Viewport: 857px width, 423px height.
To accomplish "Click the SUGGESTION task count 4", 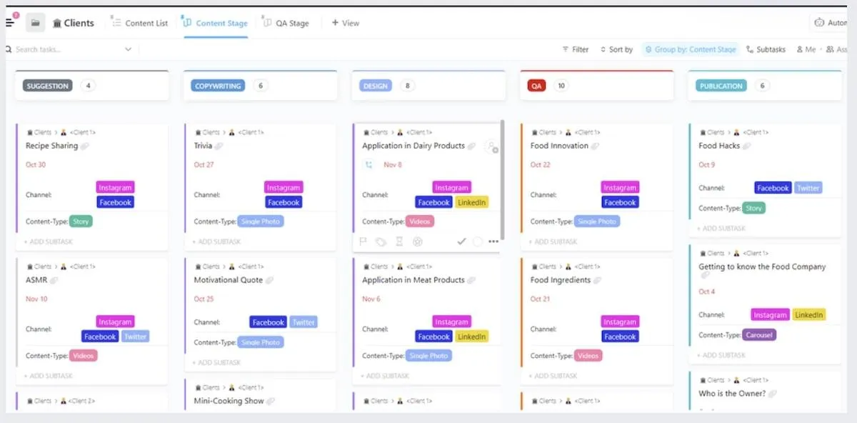I will (x=88, y=86).
